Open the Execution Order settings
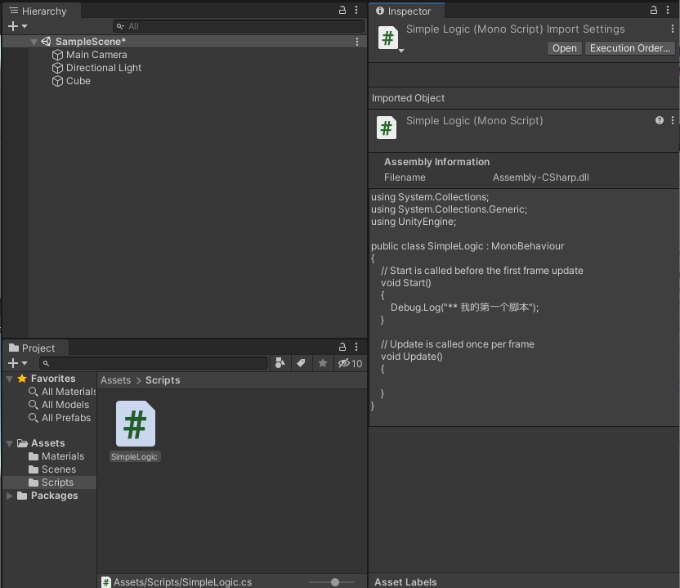 (x=629, y=47)
